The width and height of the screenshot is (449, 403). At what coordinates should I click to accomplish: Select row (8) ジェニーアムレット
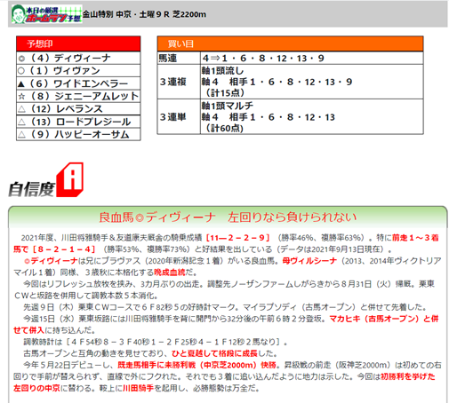[78, 96]
